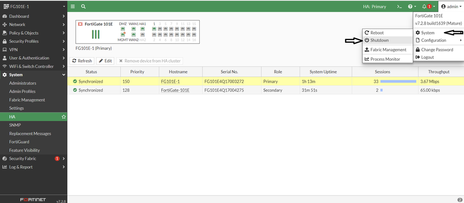Click the User & Authentication person icon
464x203 pixels.
5,58
